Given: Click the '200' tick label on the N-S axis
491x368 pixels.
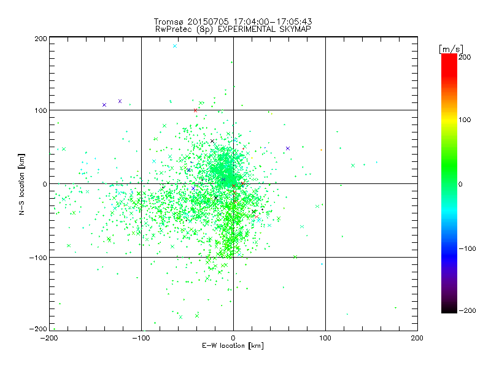Looking at the screenshot, I should (41, 39).
